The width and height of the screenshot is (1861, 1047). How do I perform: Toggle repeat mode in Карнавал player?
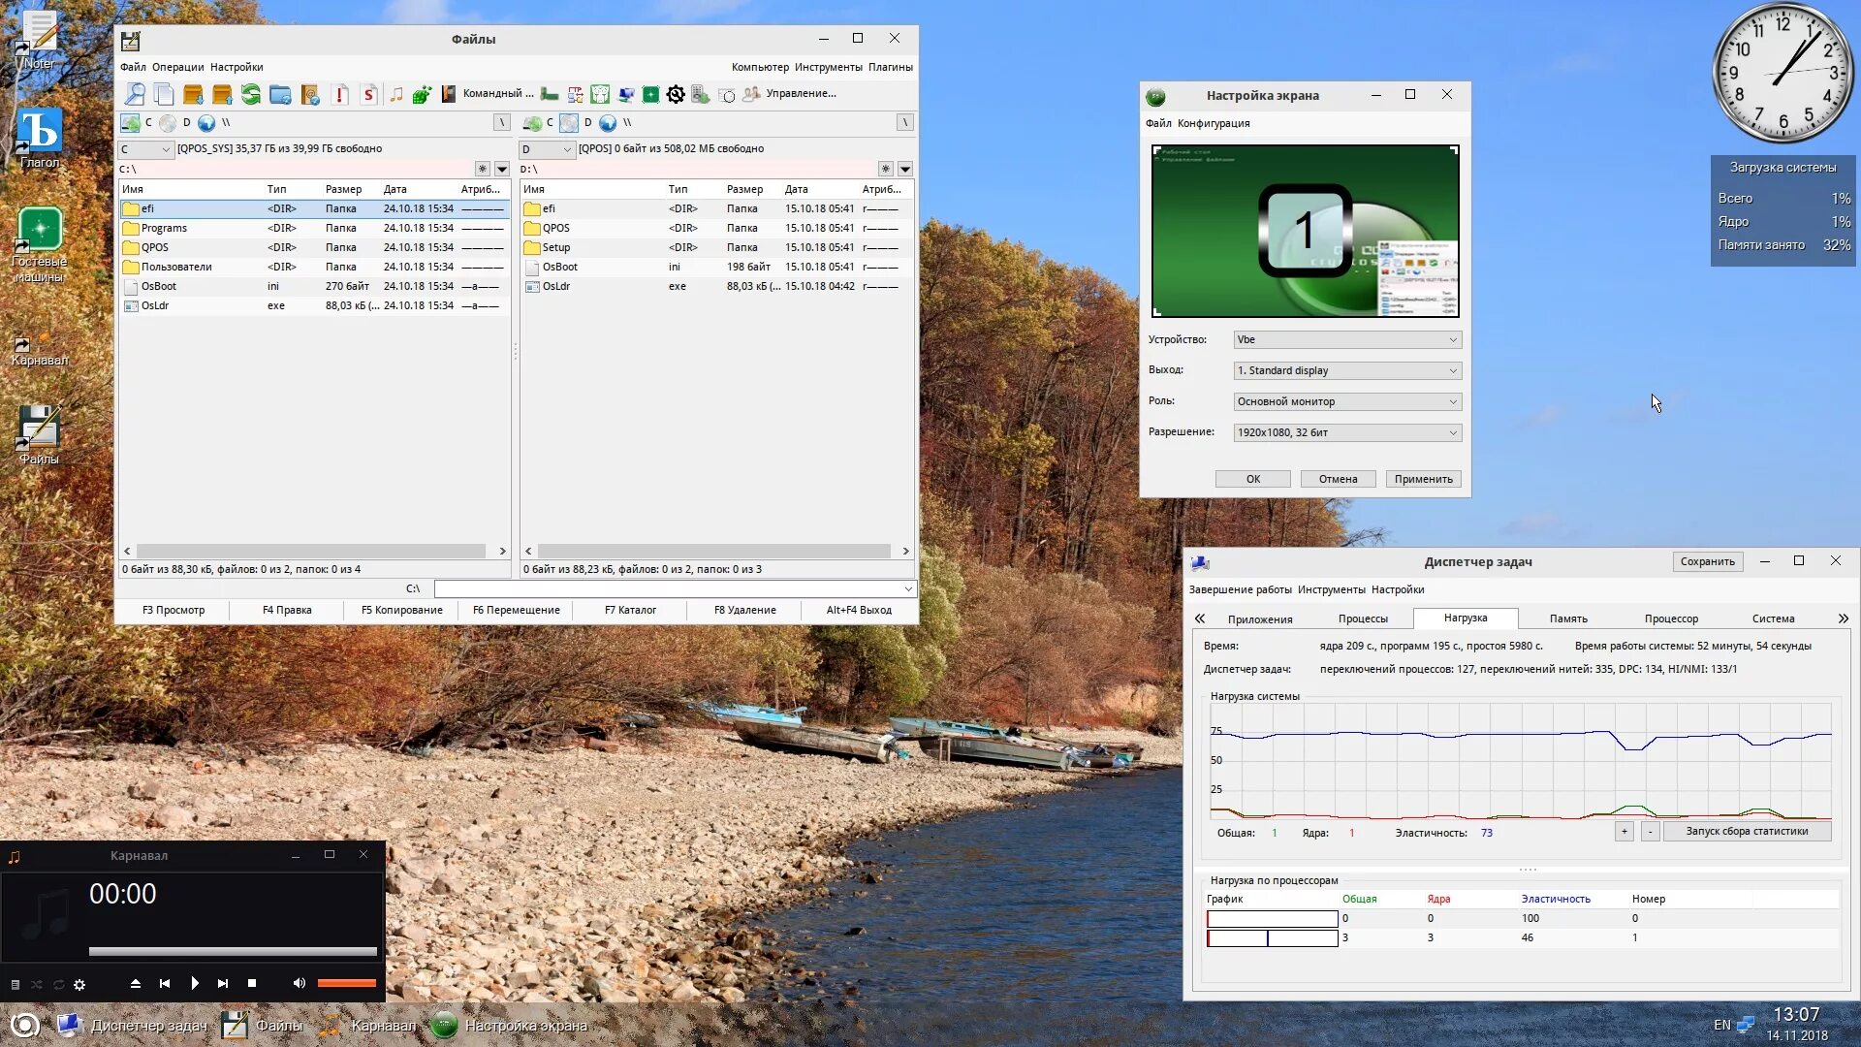click(58, 984)
